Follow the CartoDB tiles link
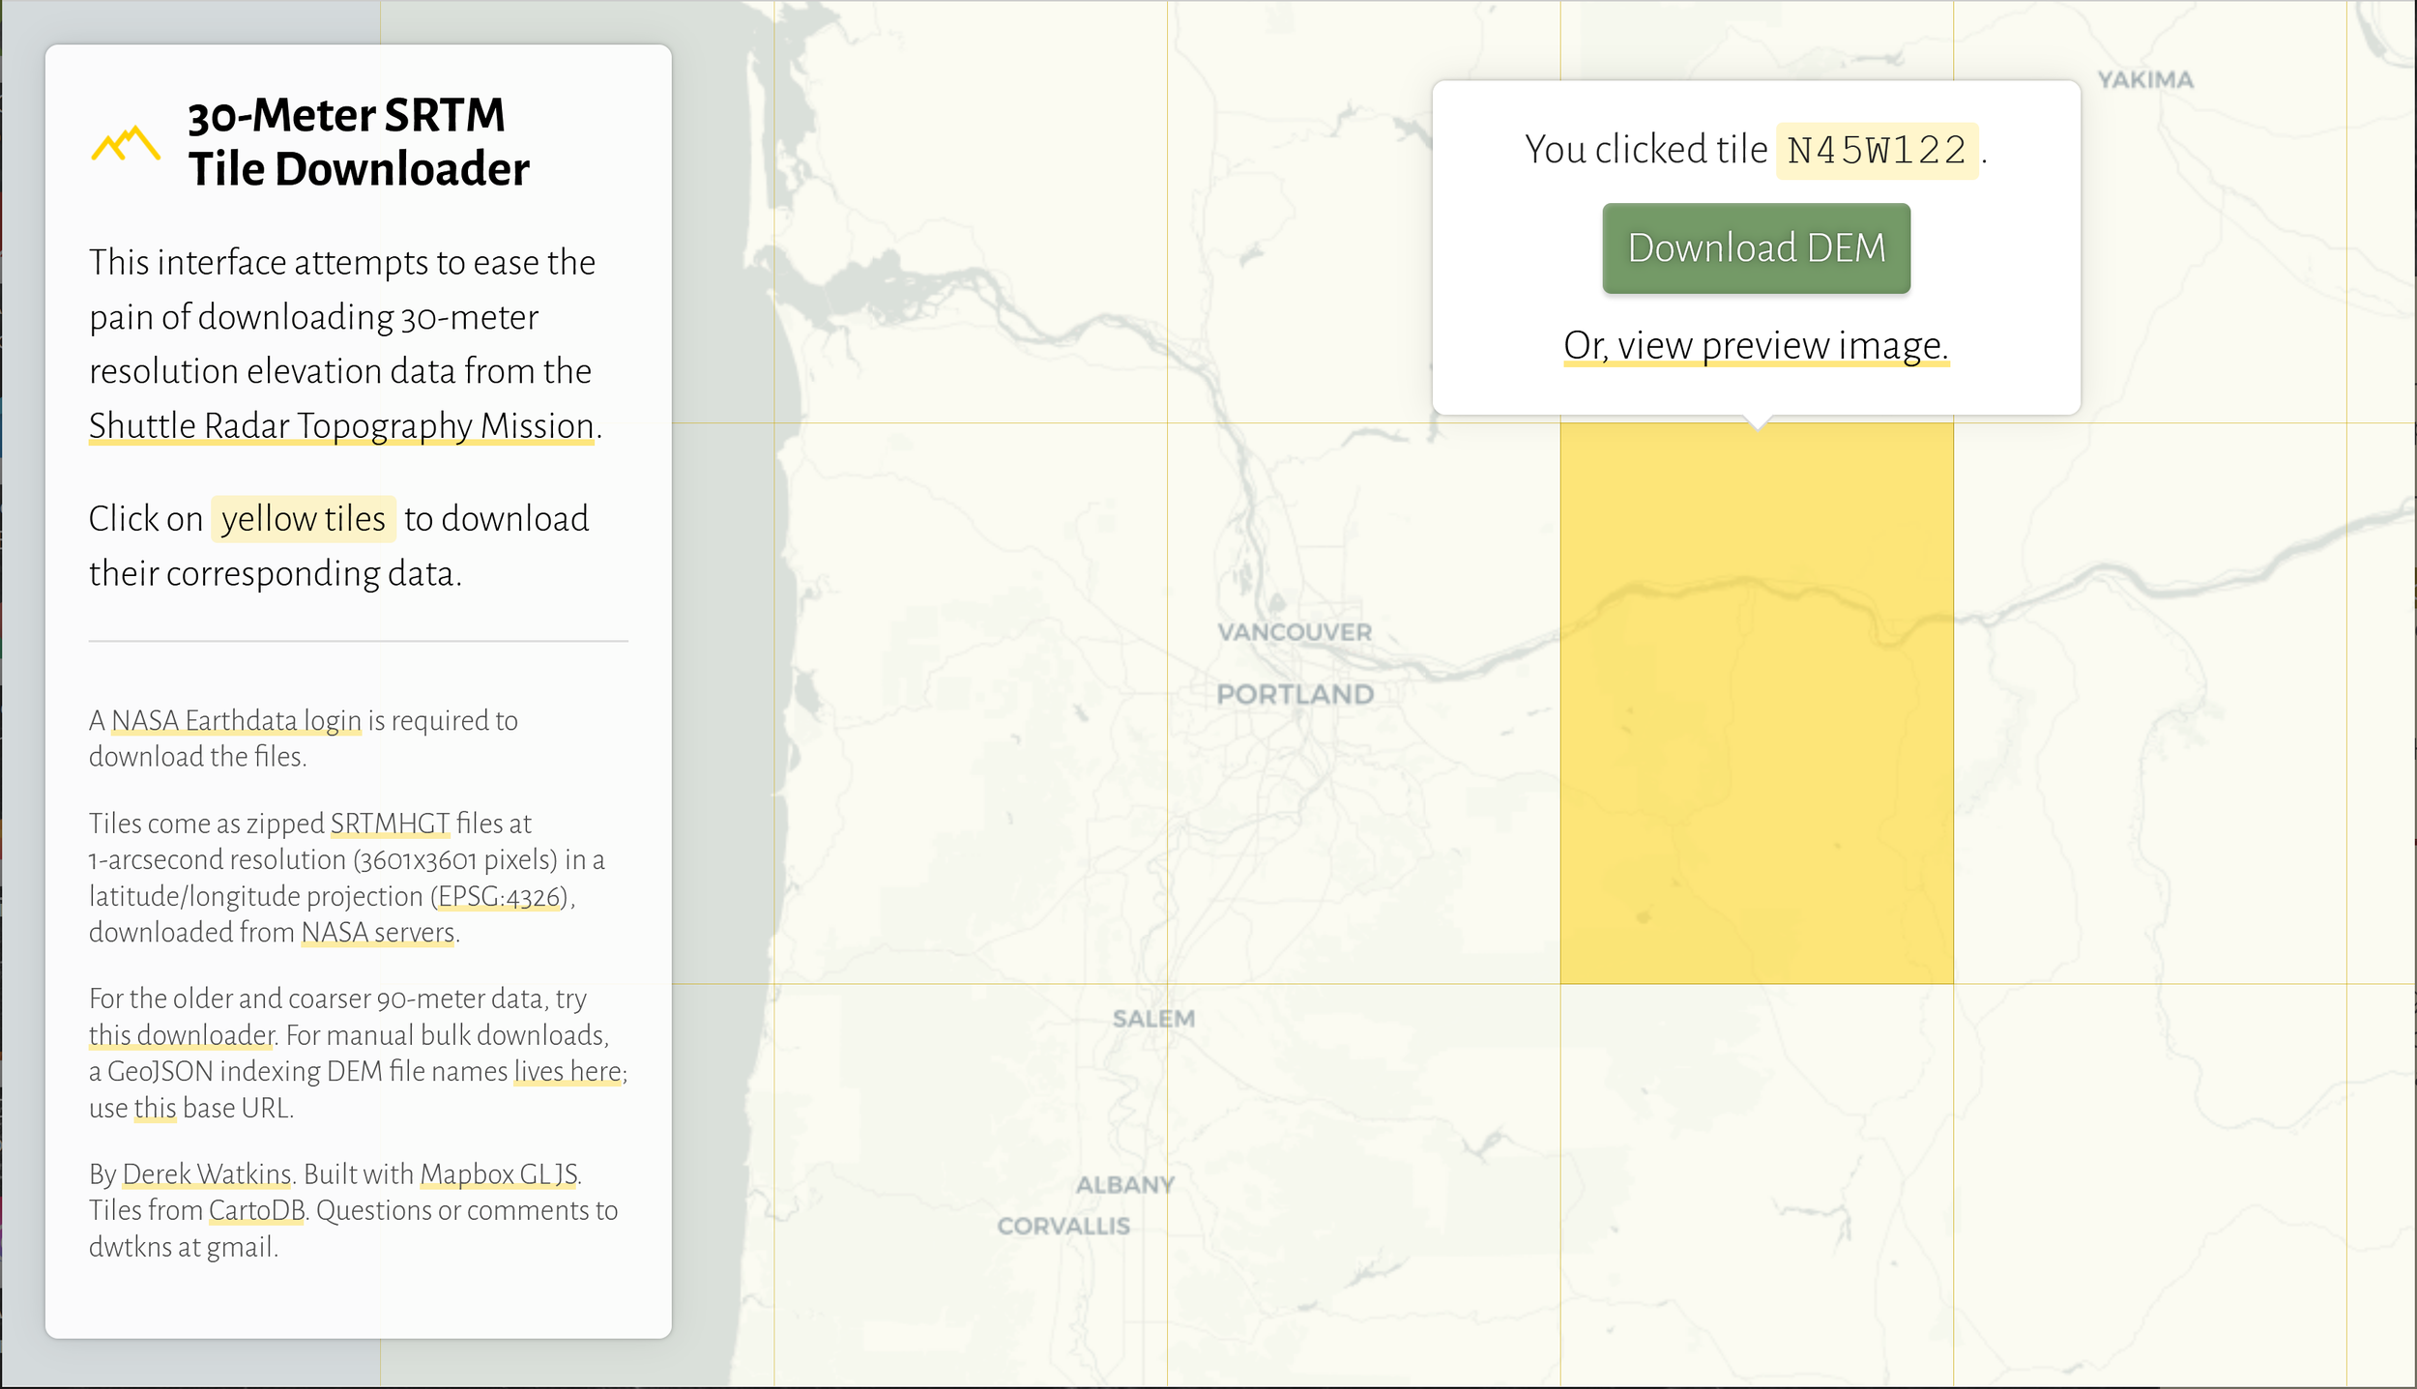 255,1209
